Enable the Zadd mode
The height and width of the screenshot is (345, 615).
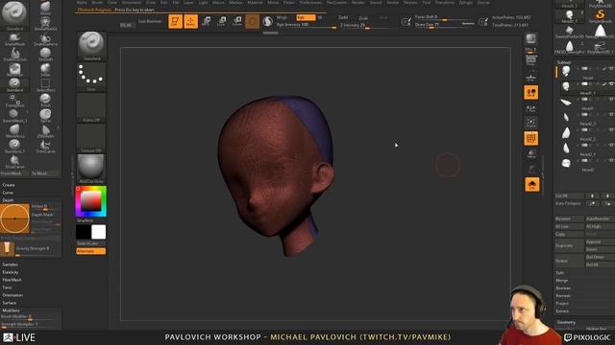343,17
